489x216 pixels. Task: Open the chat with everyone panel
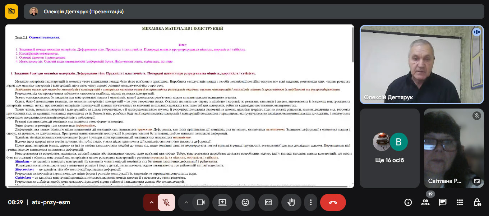pos(442,202)
